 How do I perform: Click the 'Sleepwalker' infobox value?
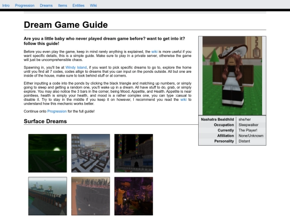[x=249, y=125]
